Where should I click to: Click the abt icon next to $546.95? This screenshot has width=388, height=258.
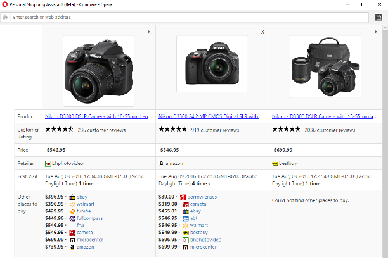point(186,219)
